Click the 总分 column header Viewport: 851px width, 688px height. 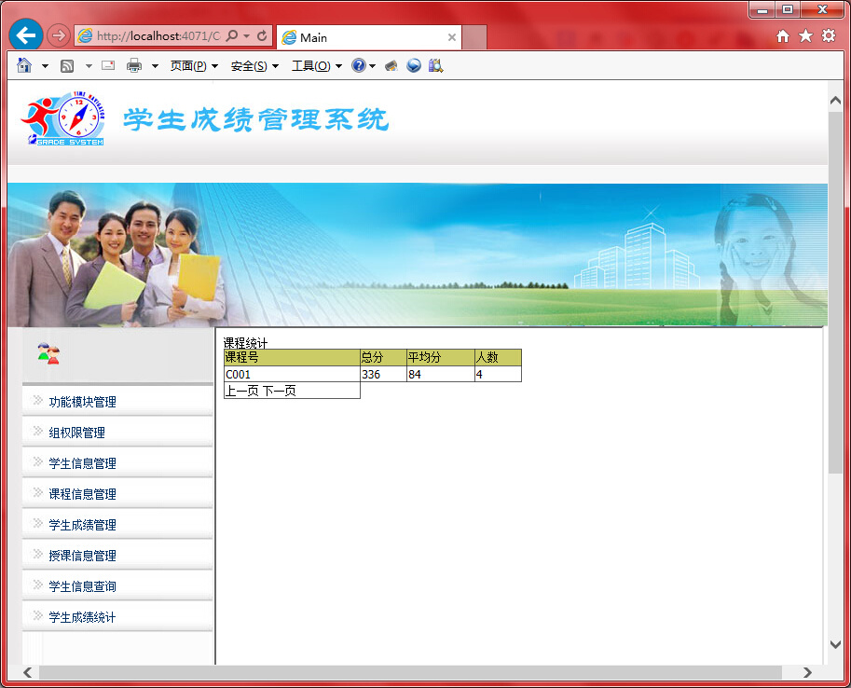coord(383,357)
